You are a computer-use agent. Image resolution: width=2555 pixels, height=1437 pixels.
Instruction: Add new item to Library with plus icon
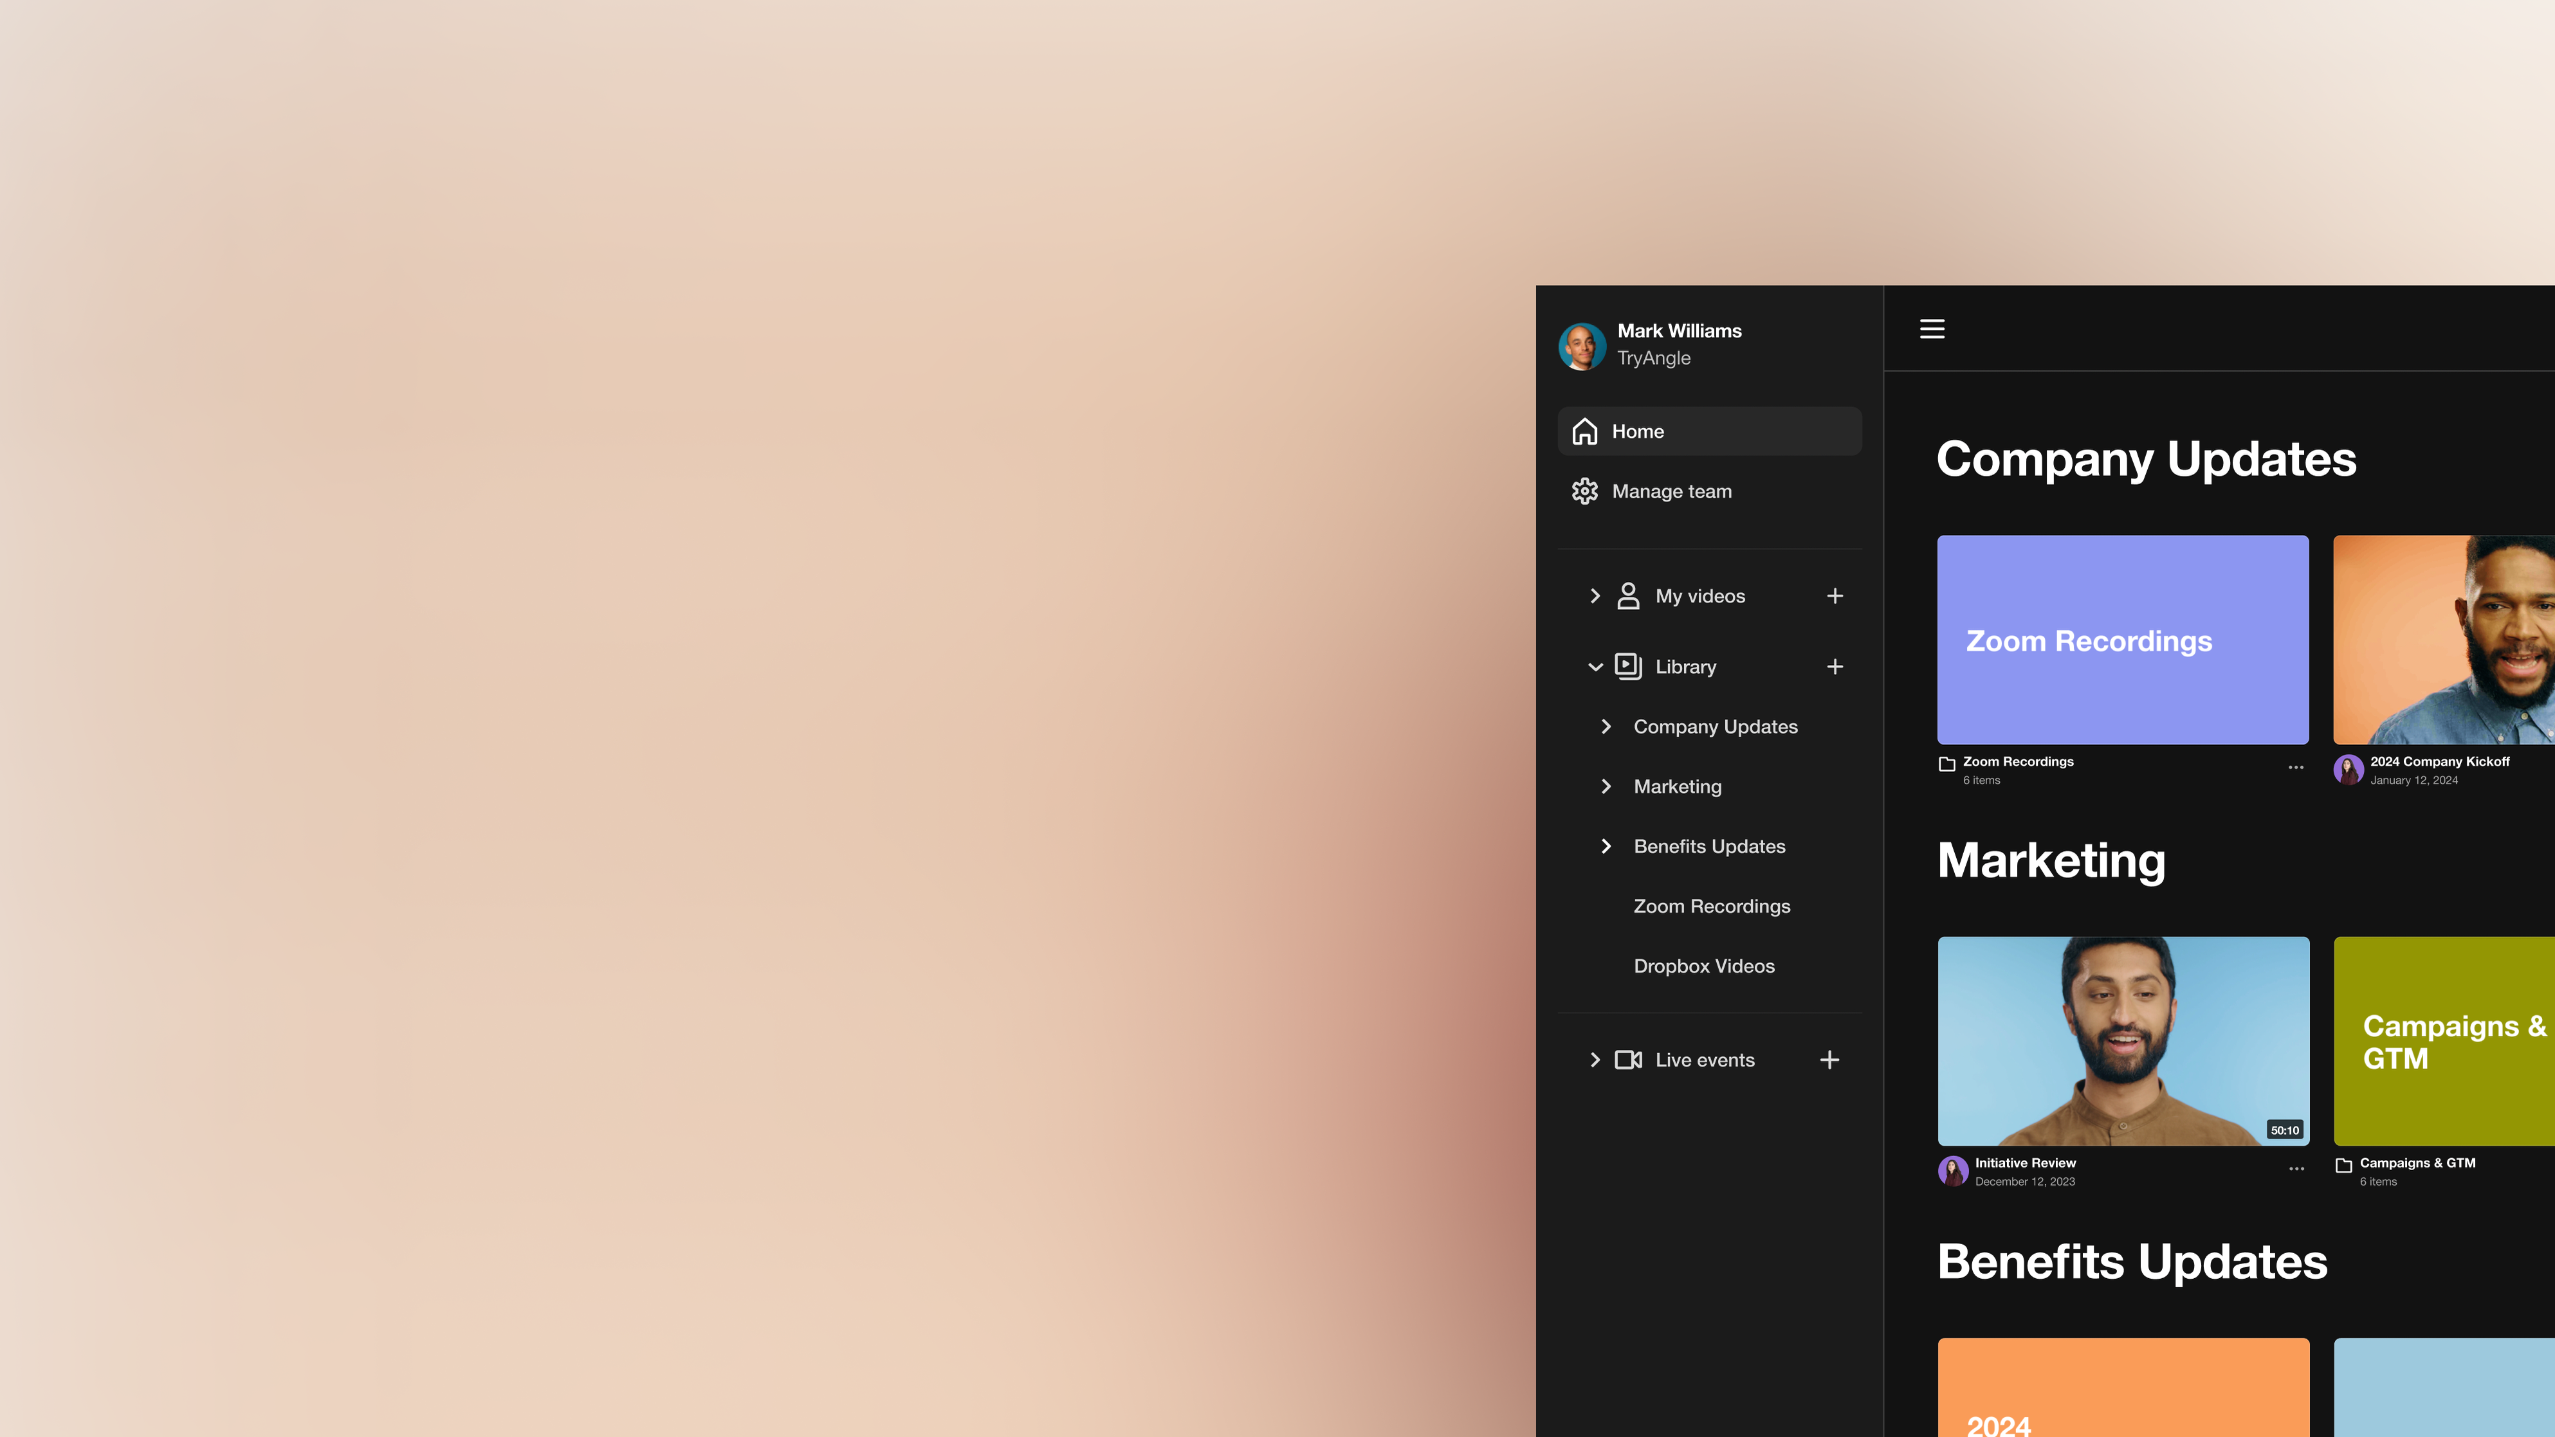click(1834, 667)
